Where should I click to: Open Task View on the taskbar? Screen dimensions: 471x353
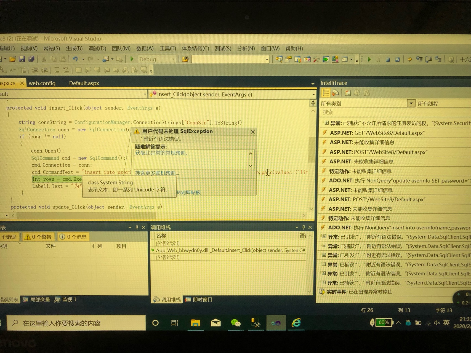(x=175, y=323)
